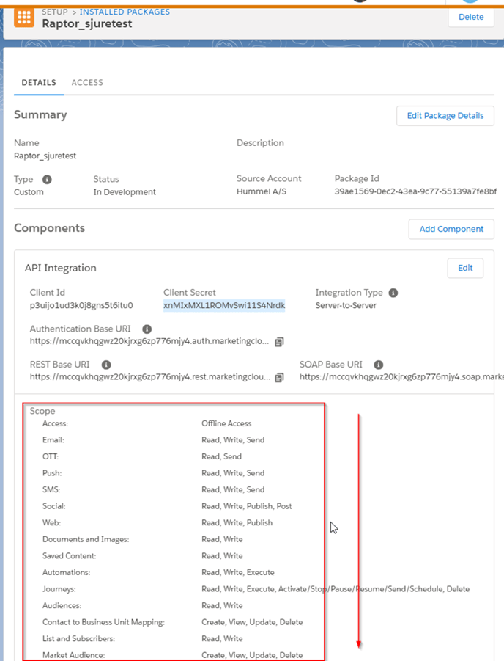
Task: Click the SOAP Base URI address text
Action: (401, 377)
